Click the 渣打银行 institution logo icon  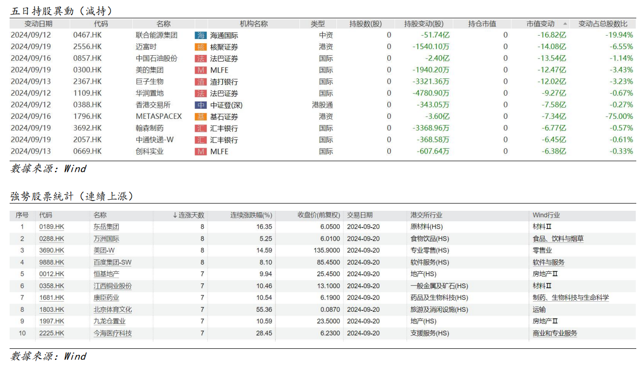click(200, 82)
